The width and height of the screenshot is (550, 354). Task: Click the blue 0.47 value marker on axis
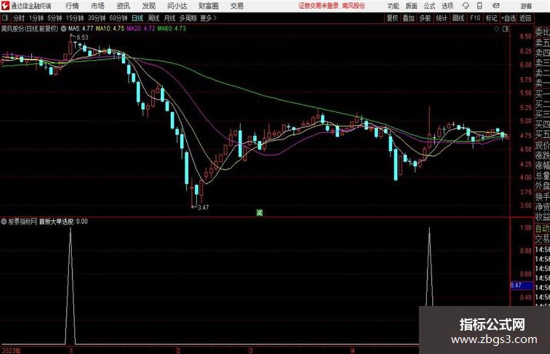521,285
